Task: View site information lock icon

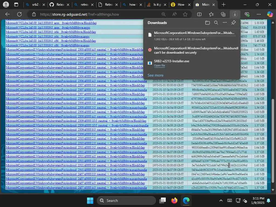Action: (34, 14)
